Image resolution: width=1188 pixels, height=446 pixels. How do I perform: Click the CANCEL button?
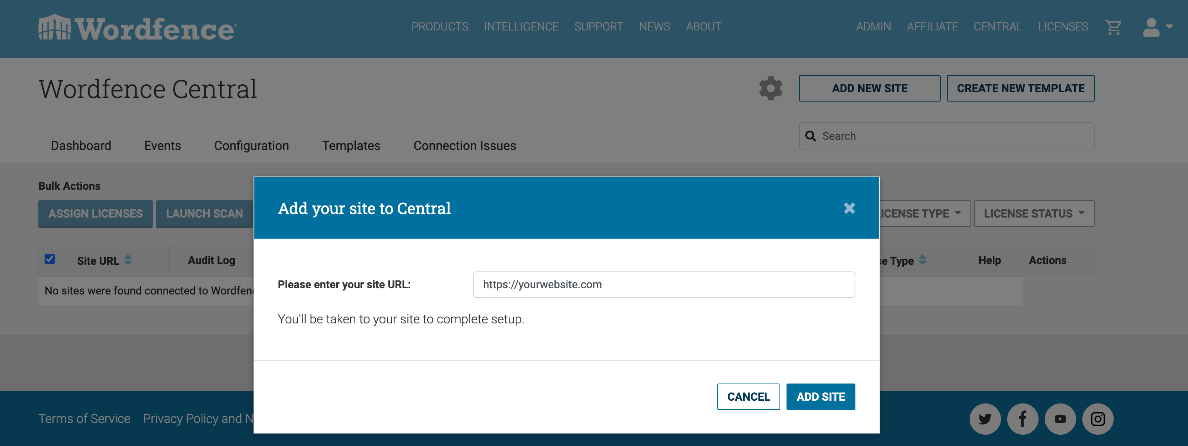tap(748, 396)
